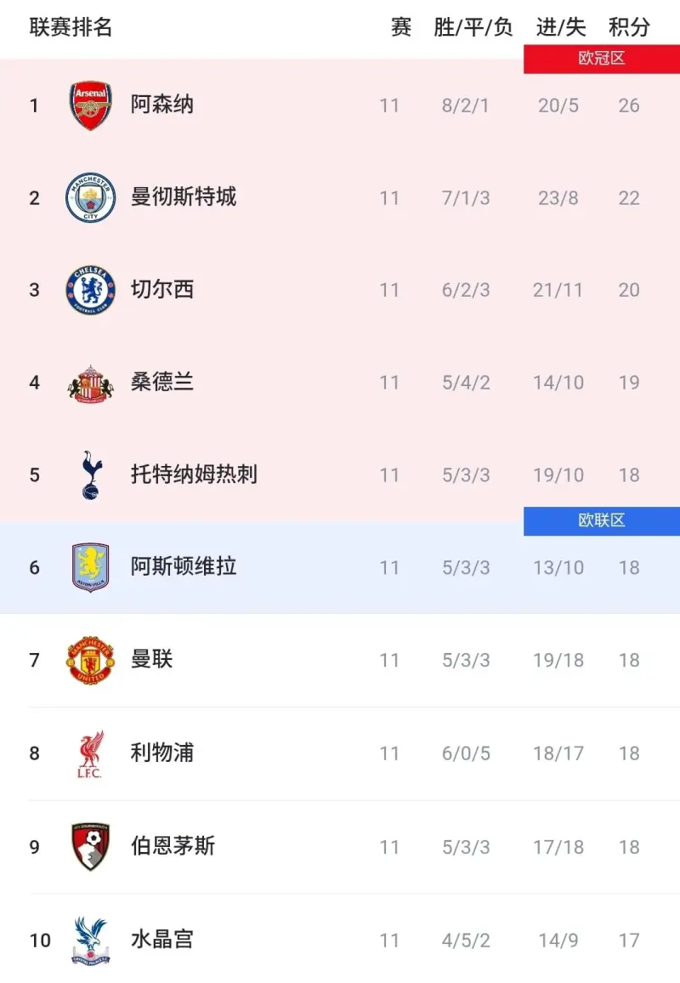Click the Arsenal club crest
This screenshot has height=983, width=680.
click(x=90, y=105)
